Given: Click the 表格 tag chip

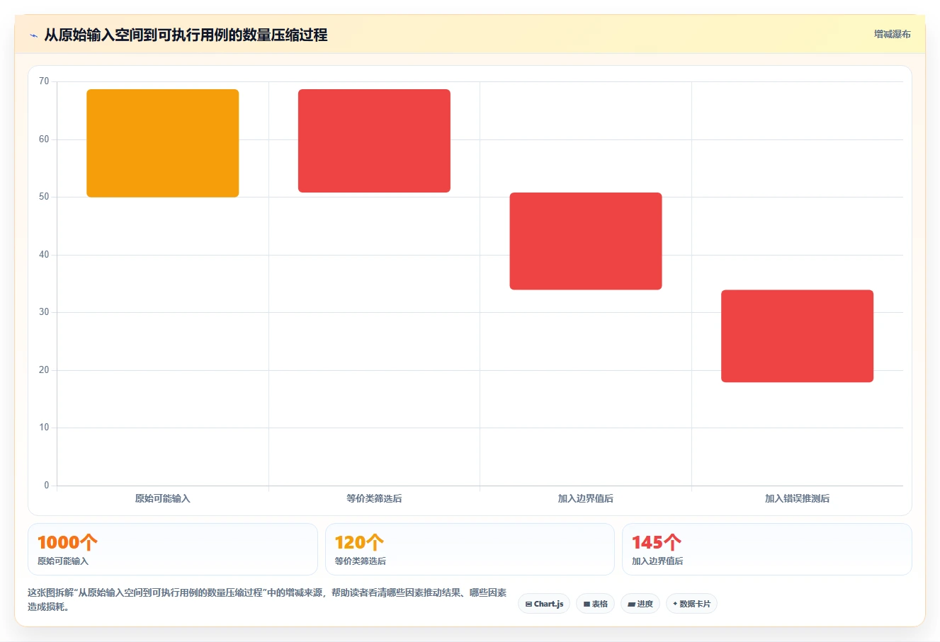Looking at the screenshot, I should tap(595, 604).
